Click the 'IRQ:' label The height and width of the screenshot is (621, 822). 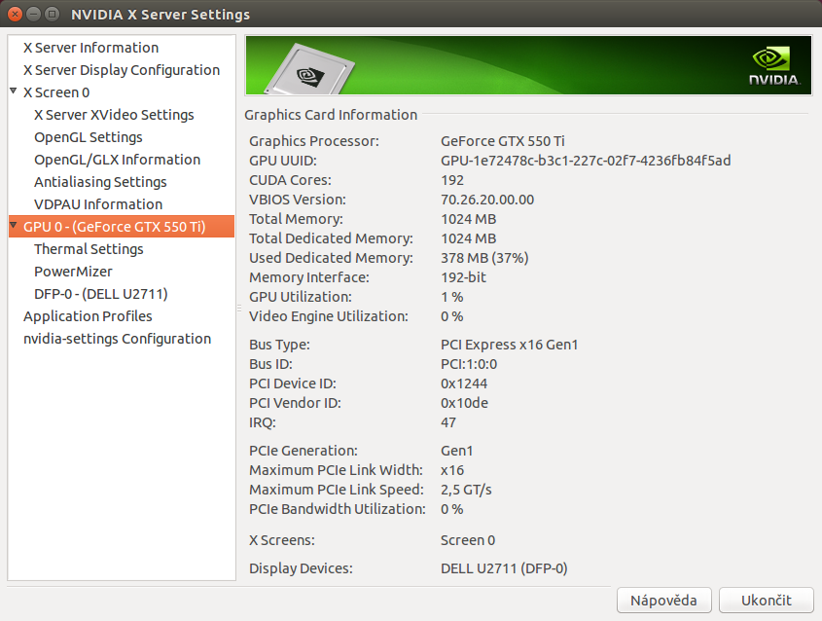262,422
